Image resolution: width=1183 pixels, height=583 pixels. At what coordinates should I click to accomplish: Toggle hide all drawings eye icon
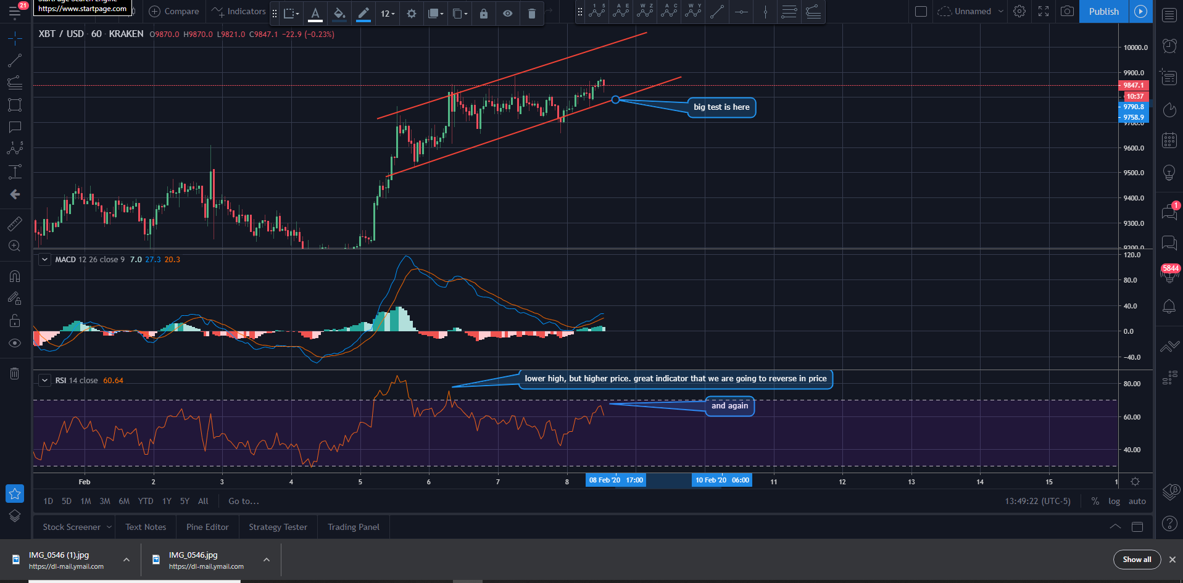tap(15, 343)
